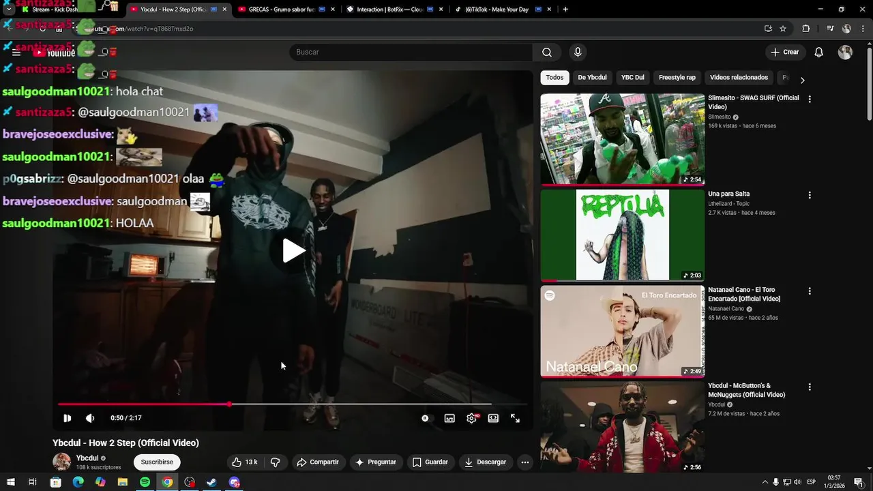Show hidden system tray icons chevron
Screen dimensions: 873x491
764,482
